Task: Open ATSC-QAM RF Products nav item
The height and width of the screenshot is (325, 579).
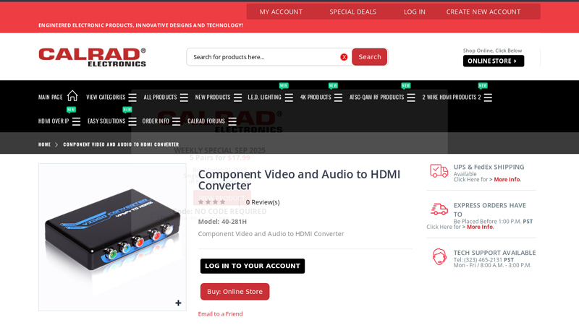Action: pyautogui.click(x=376, y=97)
